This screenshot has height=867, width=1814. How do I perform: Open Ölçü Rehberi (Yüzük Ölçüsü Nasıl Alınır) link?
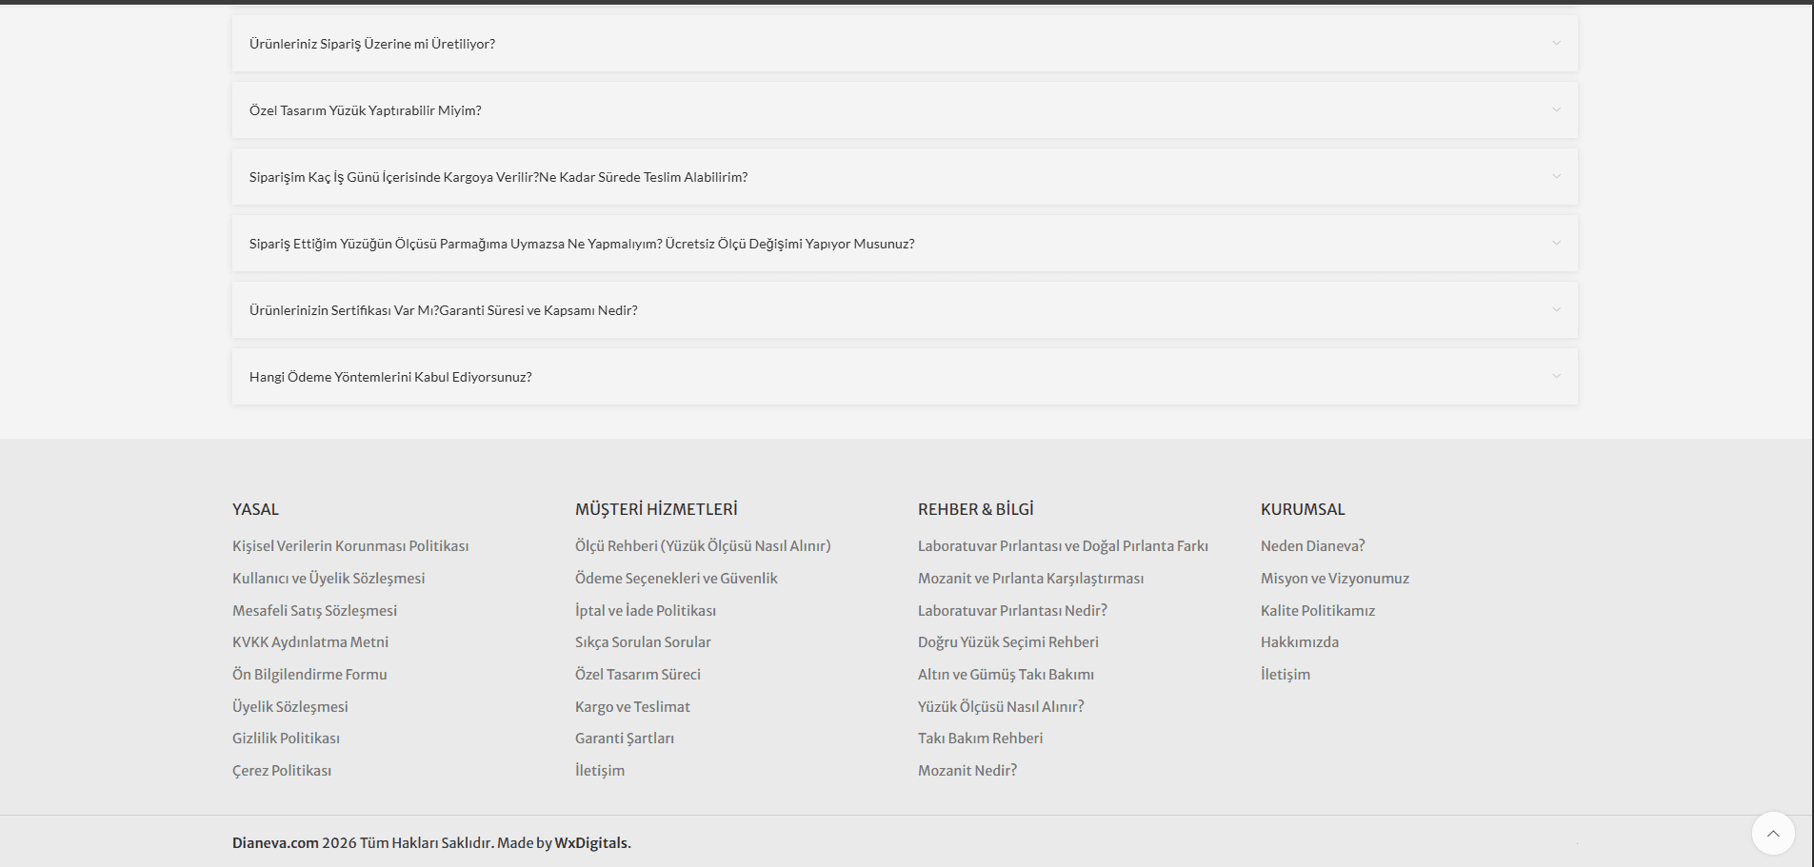point(703,546)
